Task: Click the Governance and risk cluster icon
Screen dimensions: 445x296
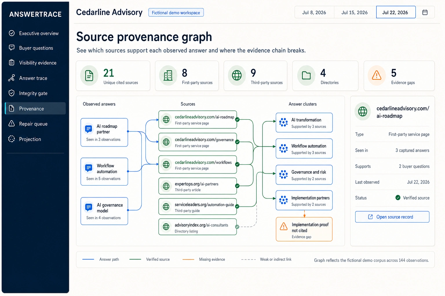Action: [283, 175]
